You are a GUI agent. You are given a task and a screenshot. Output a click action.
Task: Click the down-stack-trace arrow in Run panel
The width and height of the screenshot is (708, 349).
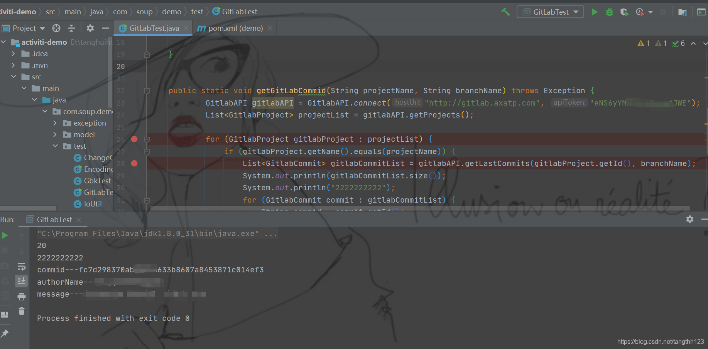[x=22, y=251]
